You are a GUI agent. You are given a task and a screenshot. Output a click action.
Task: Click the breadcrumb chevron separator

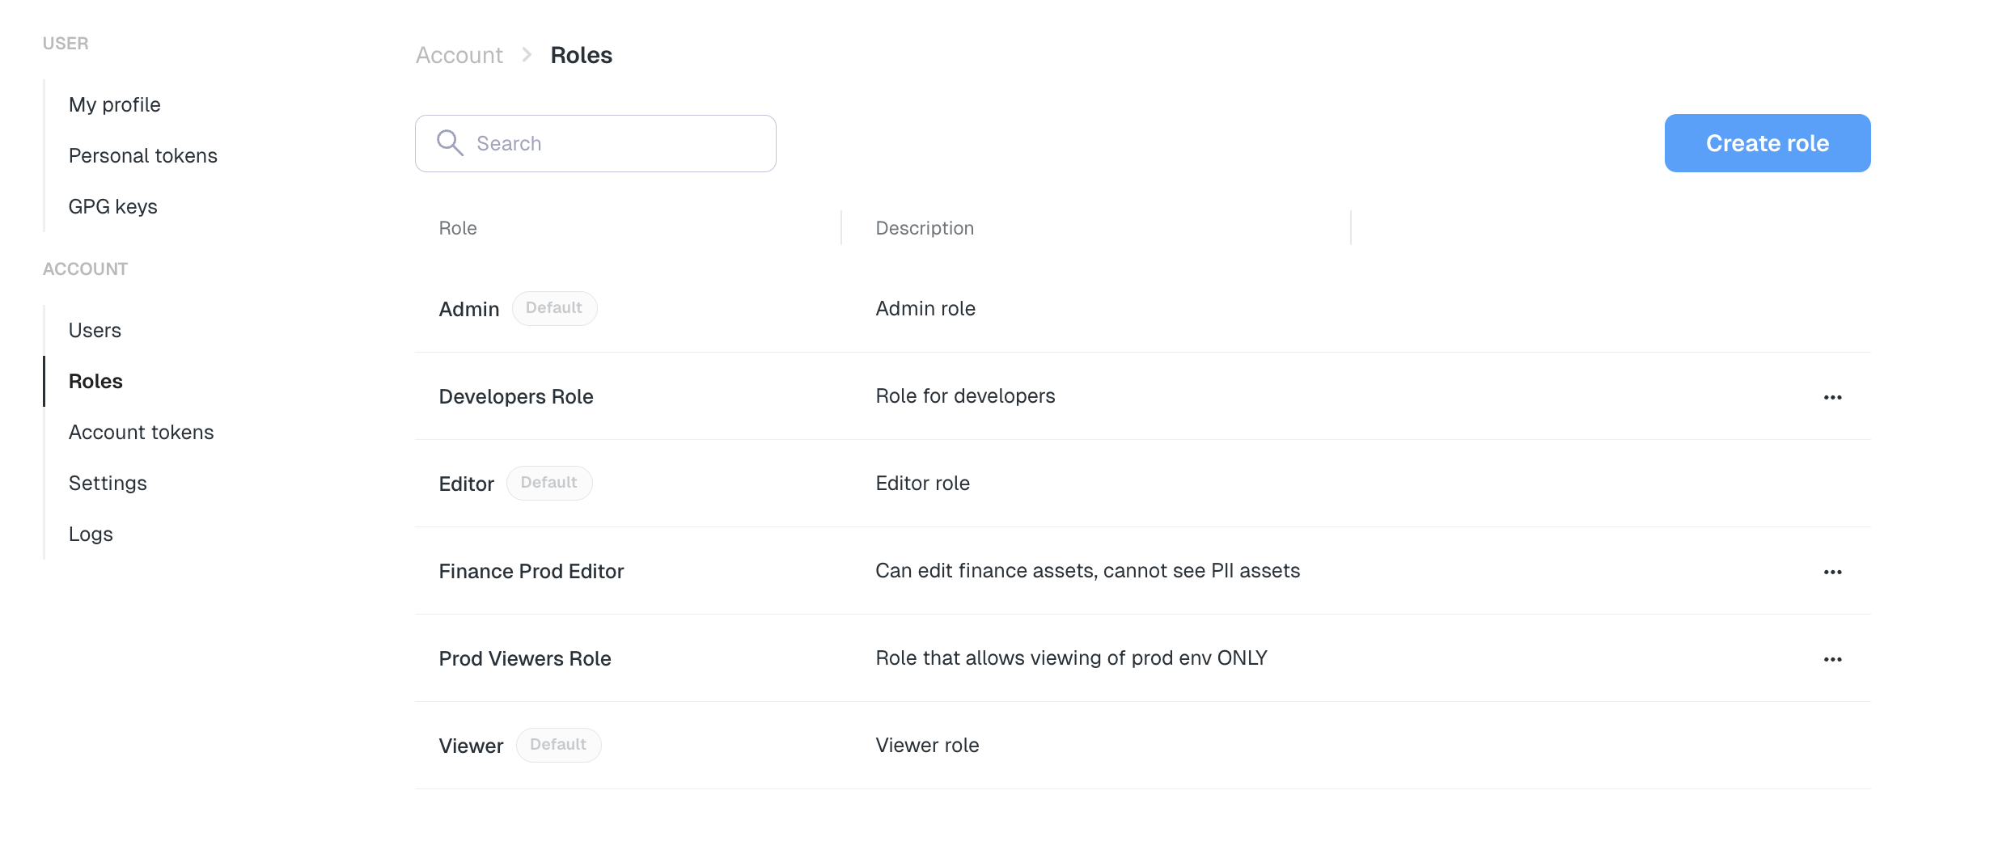[x=527, y=55]
